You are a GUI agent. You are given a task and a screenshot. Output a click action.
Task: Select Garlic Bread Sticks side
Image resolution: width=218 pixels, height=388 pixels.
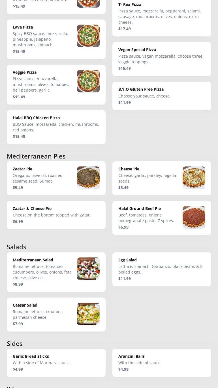tap(56, 363)
